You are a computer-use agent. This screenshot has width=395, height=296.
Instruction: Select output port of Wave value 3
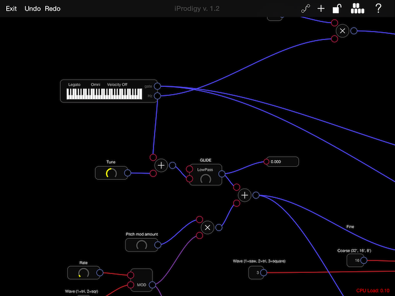264,272
